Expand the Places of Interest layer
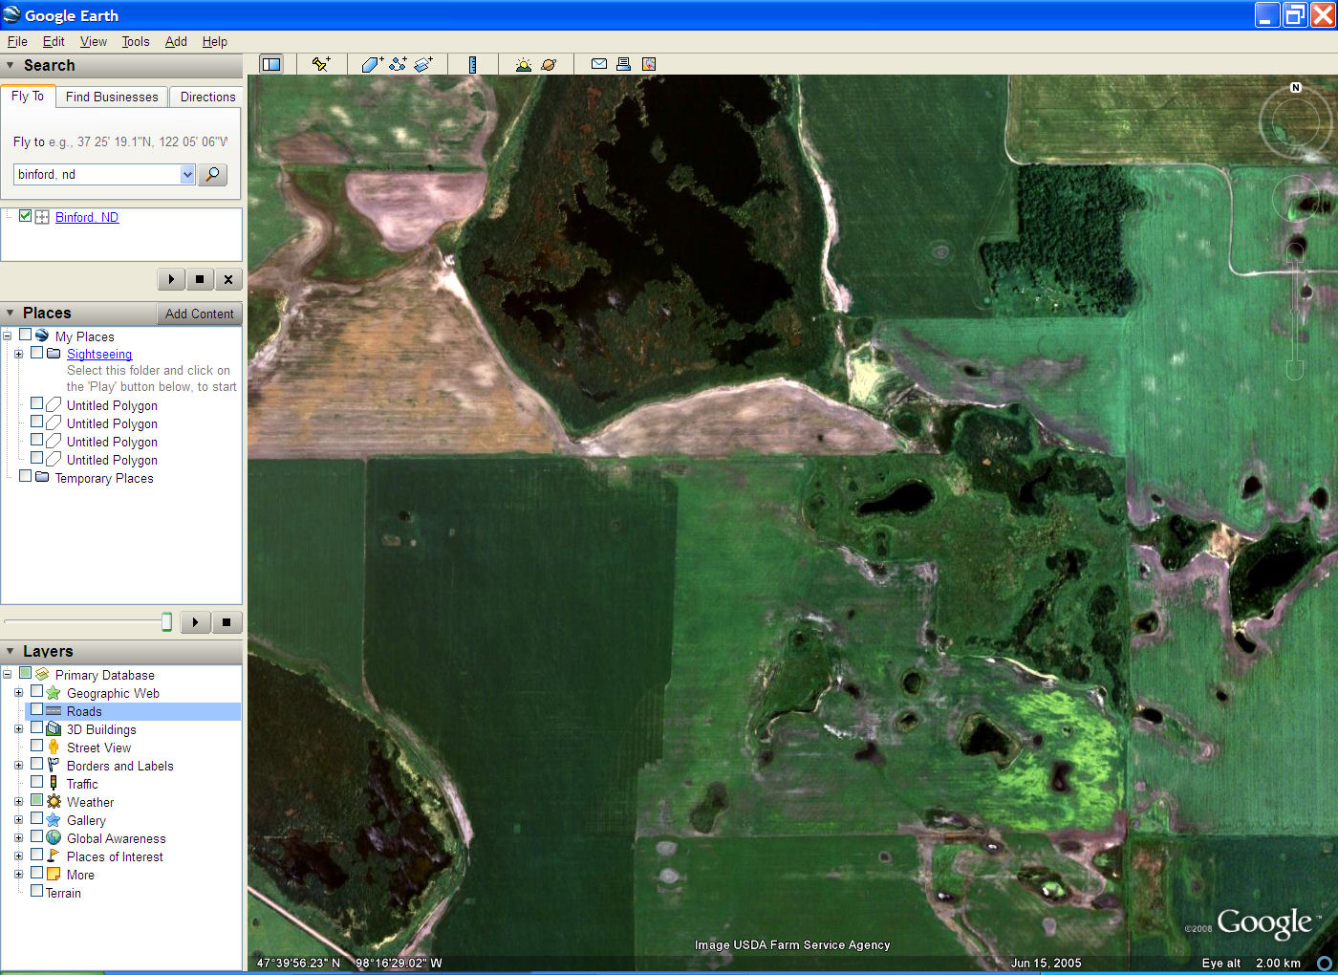Viewport: 1338px width, 975px height. [x=18, y=856]
